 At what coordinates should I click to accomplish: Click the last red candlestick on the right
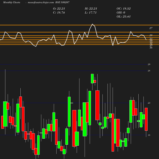coord(146,119)
